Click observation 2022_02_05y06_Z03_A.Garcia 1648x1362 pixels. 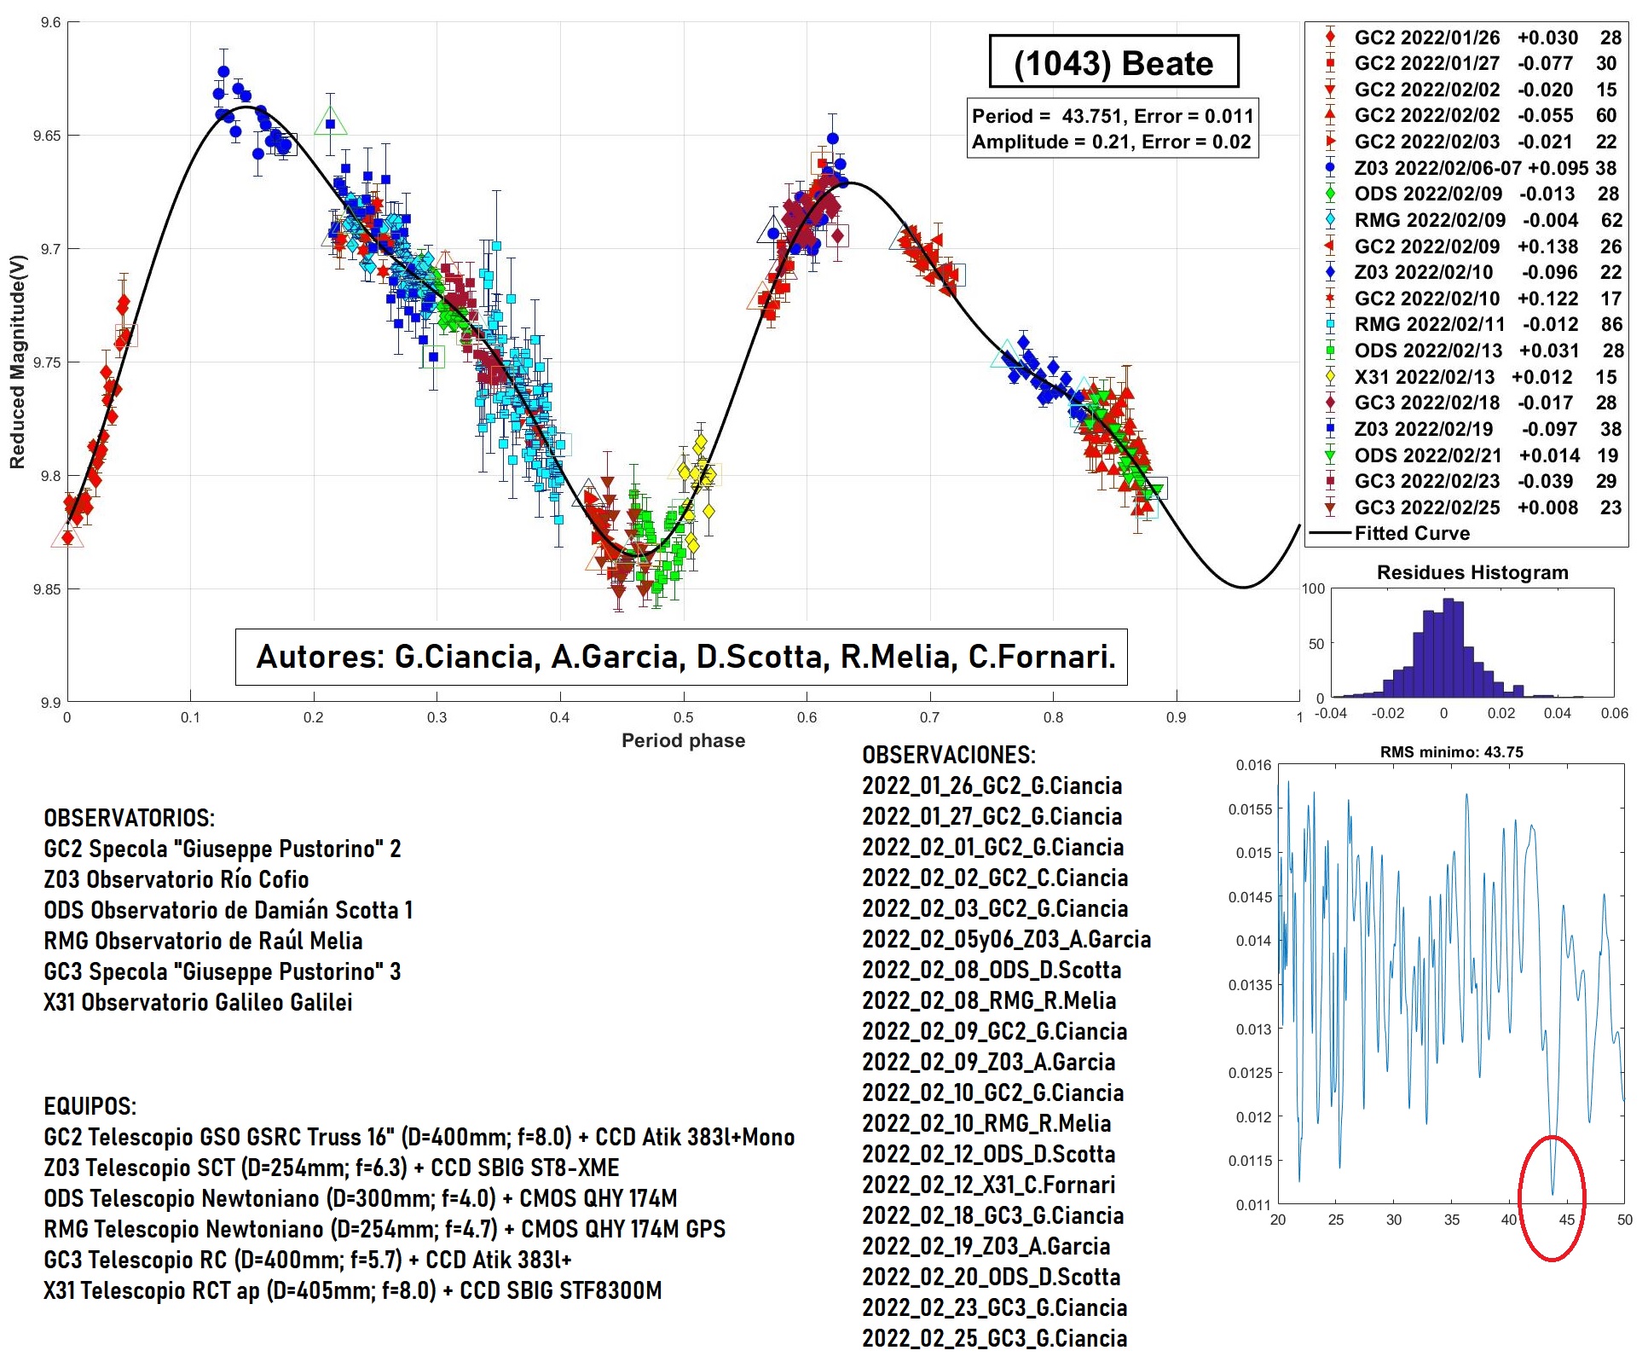tap(1006, 940)
